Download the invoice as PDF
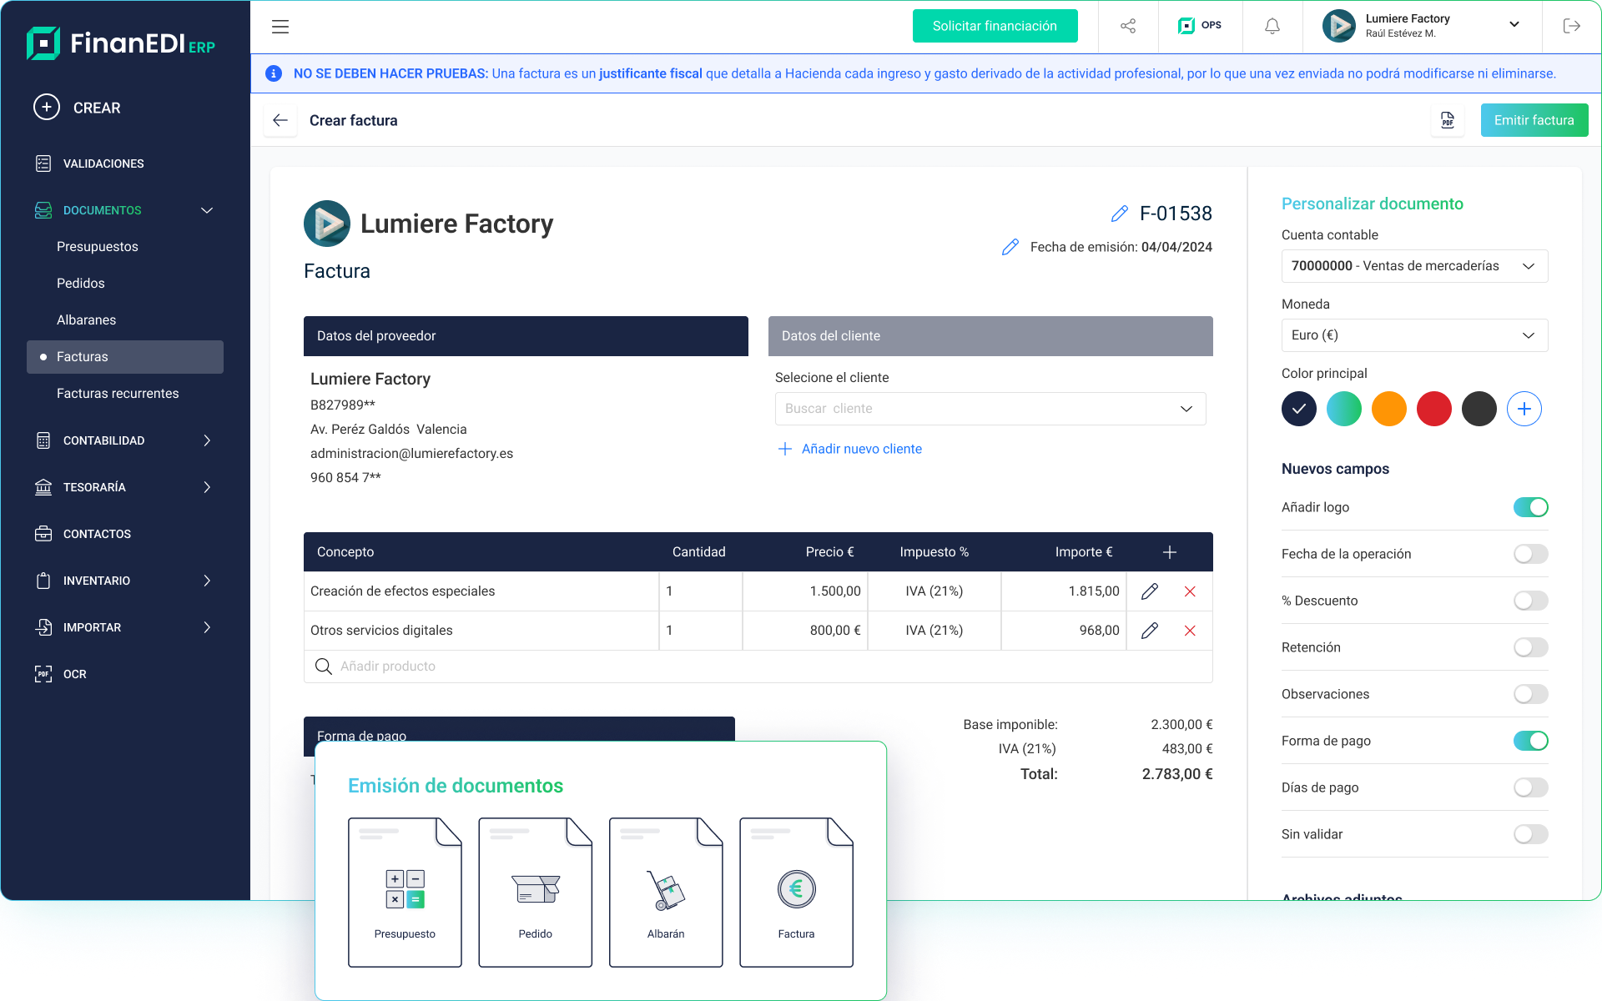The image size is (1602, 1001). (x=1448, y=120)
